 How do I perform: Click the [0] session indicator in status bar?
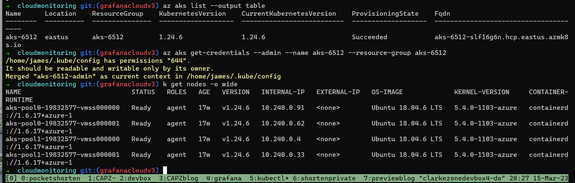tap(11, 178)
